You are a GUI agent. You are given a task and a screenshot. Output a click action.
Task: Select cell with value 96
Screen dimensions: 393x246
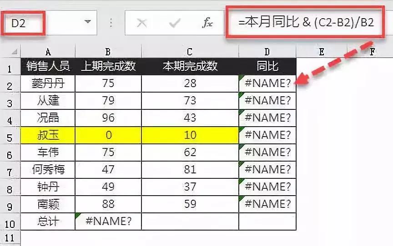click(108, 118)
